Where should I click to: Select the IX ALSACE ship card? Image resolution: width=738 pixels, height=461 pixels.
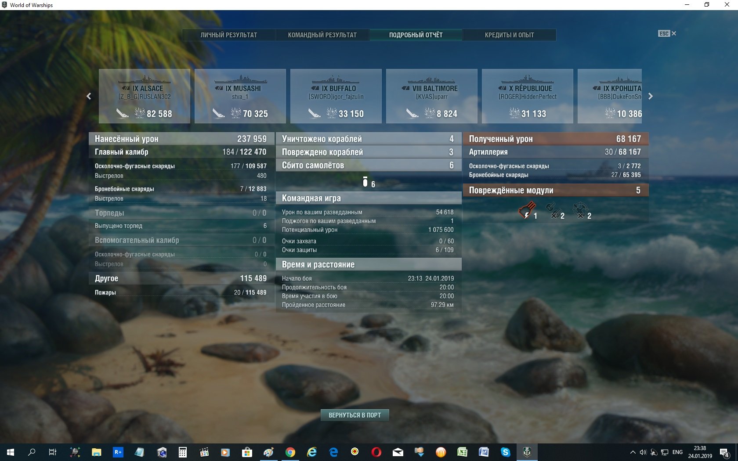click(x=145, y=96)
